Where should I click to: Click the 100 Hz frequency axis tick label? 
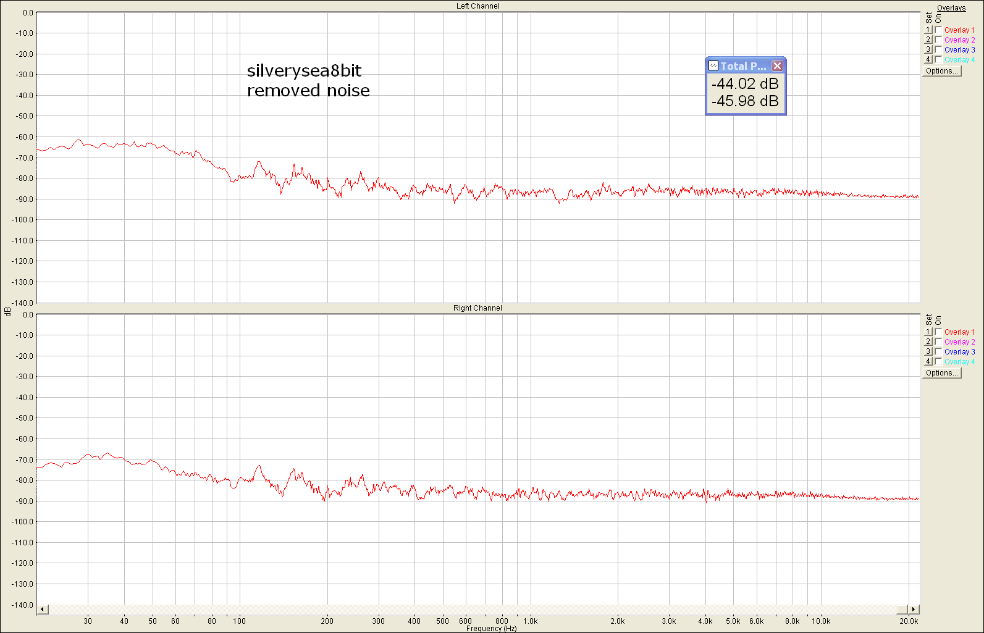coord(239,621)
